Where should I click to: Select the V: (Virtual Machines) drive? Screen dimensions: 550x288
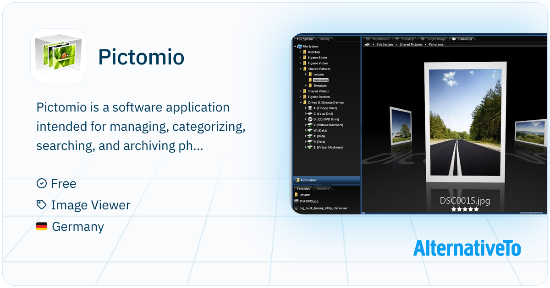point(328,125)
